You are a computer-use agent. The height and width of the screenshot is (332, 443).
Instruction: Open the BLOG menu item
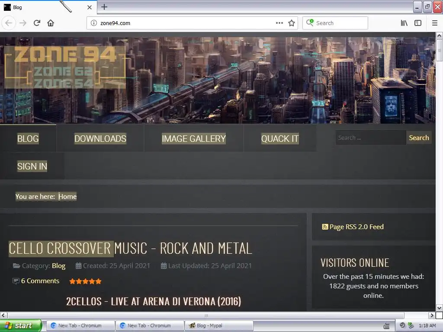point(28,139)
